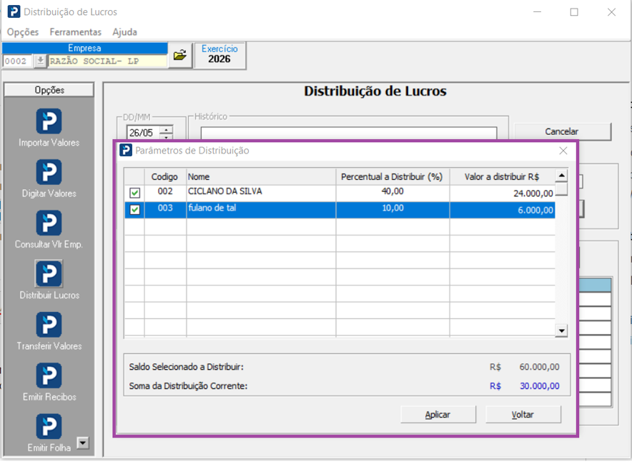The image size is (632, 469).
Task: Click code cell 003
Action: [x=165, y=210]
